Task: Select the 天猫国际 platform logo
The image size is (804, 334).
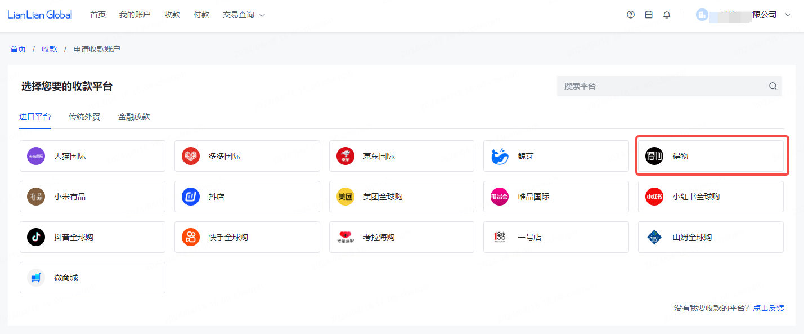Action: click(x=36, y=156)
